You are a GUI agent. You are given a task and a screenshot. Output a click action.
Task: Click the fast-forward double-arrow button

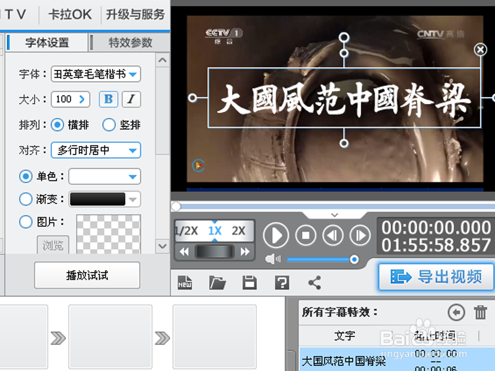pyautogui.click(x=245, y=252)
